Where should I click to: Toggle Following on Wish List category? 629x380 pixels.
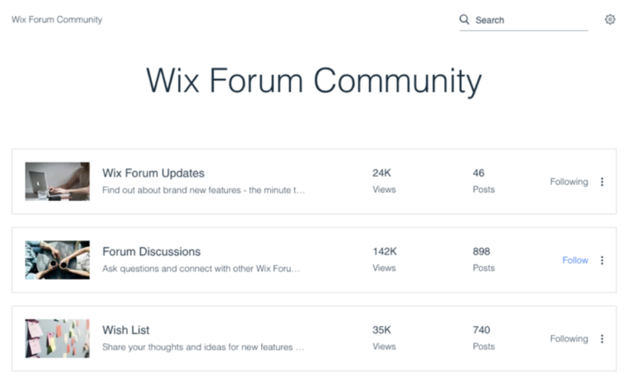coord(569,339)
